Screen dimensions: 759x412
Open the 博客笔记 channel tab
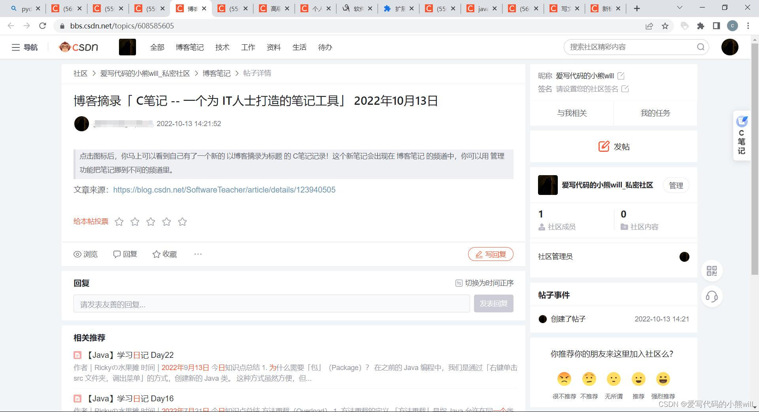pyautogui.click(x=190, y=47)
